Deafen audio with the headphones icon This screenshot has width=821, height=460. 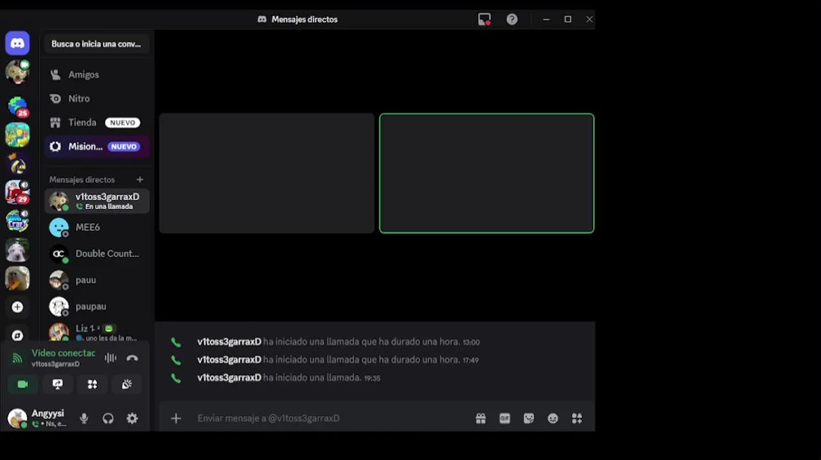(x=108, y=418)
